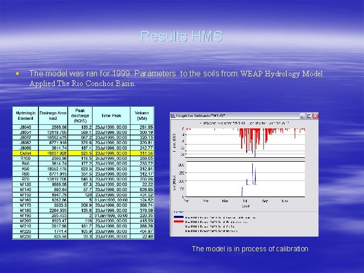Select the 'W130' element cell
The image size is (364, 273).
tap(26, 185)
